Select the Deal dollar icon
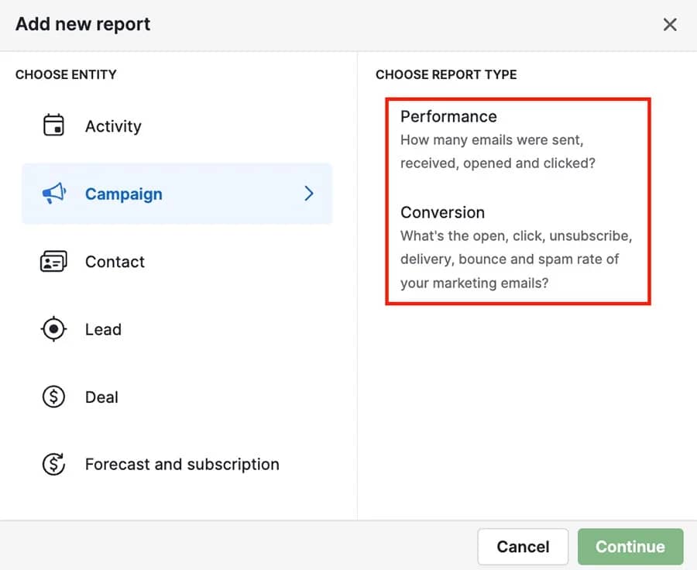The image size is (697, 570). pos(53,397)
